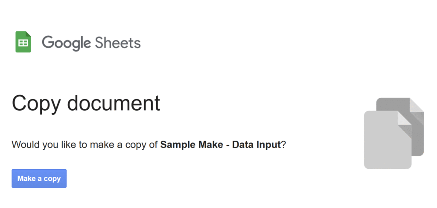The height and width of the screenshot is (208, 437).
Task: Click the folded corner of the green Sheets icon
Action: (x=28, y=34)
